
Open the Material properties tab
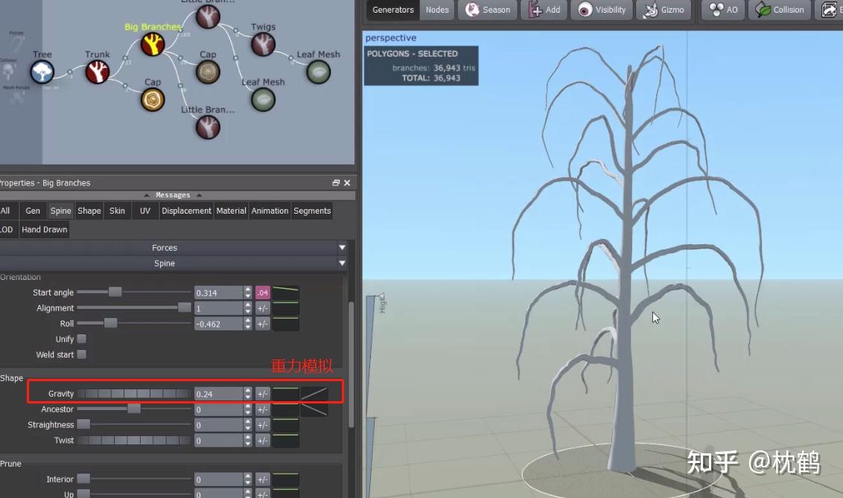pos(231,211)
